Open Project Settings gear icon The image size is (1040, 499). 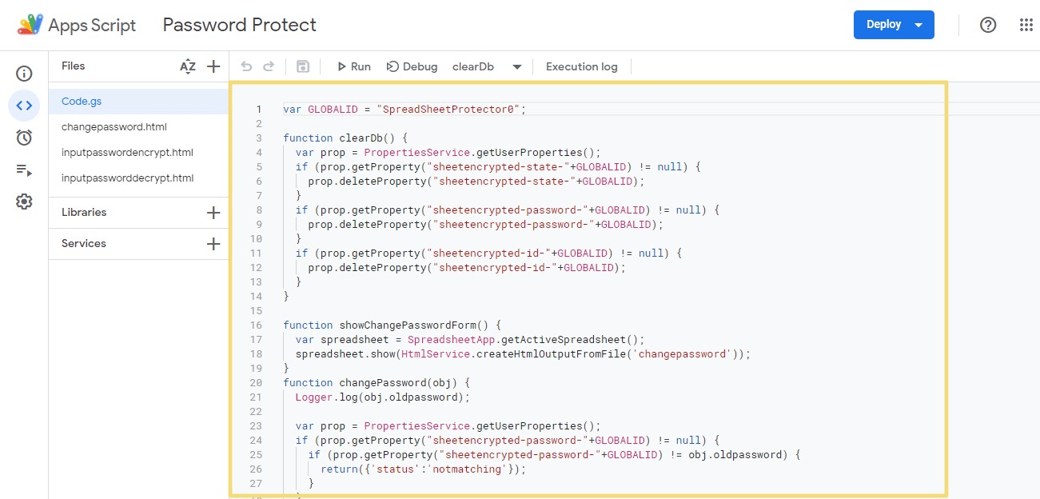(24, 202)
